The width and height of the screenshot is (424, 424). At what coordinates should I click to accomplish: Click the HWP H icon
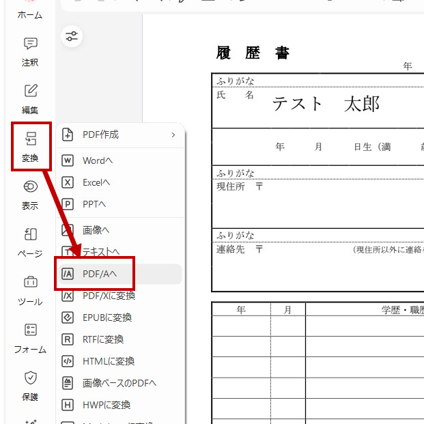coord(68,405)
